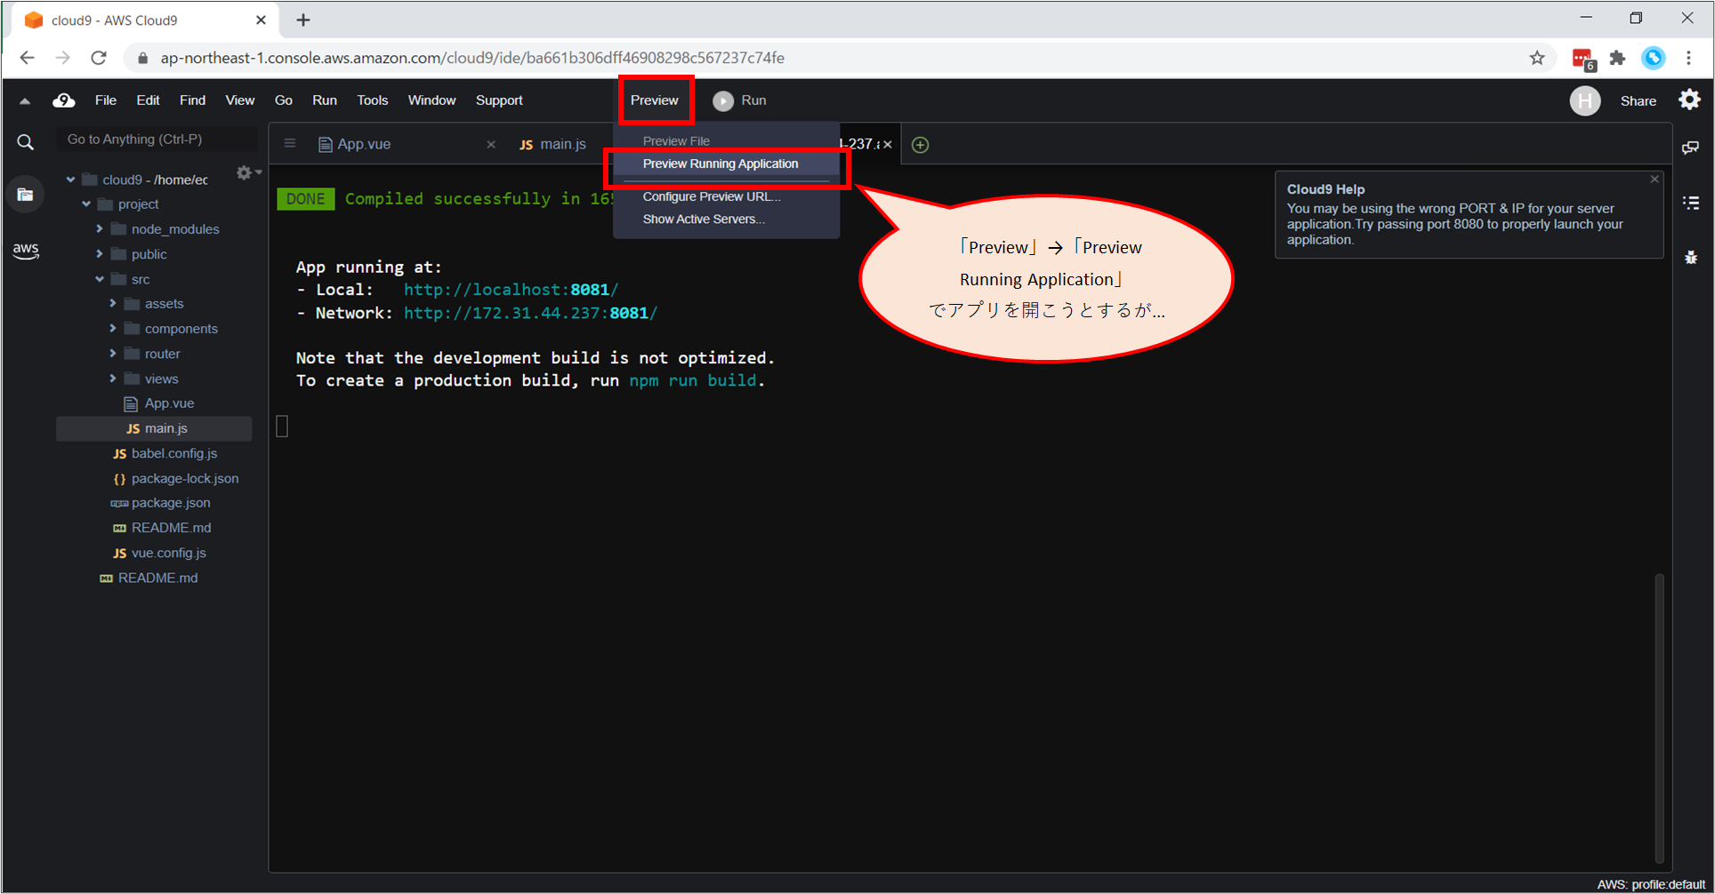The image size is (1715, 894).
Task: Open the Go menu
Action: (284, 100)
